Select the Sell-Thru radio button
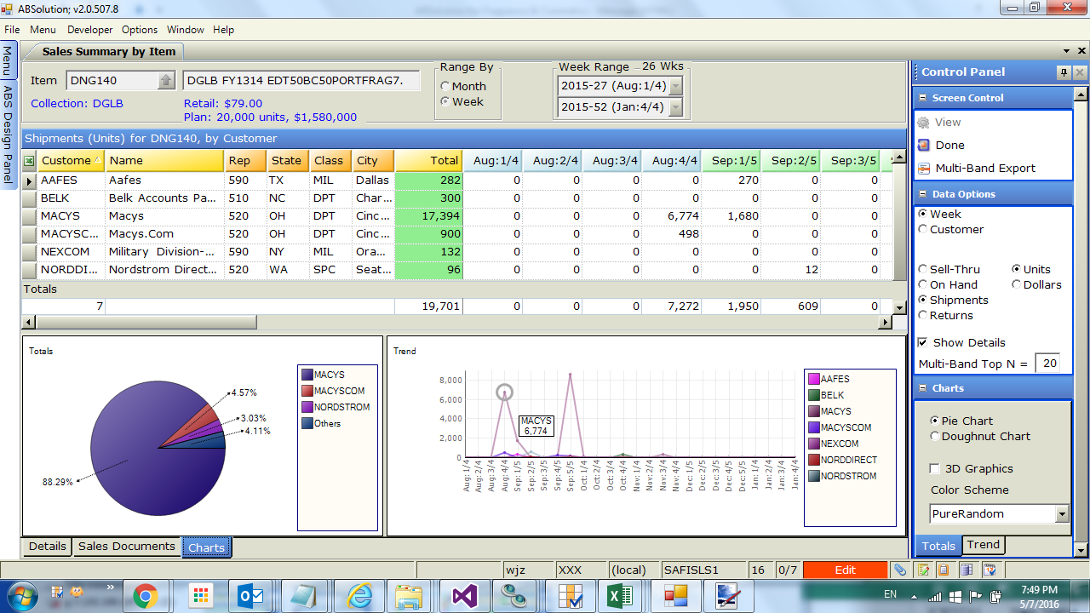Viewport: 1090px width, 613px height. tap(923, 269)
